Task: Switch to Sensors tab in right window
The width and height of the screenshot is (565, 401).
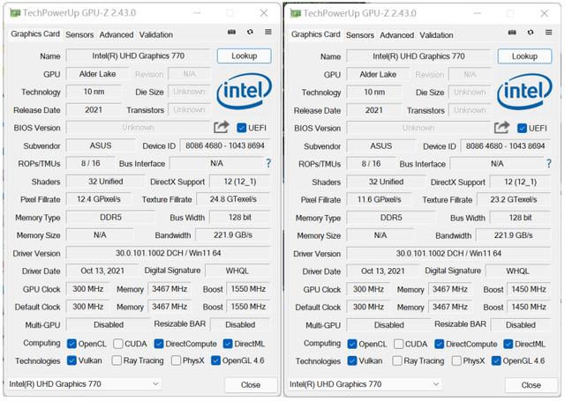Action: click(359, 35)
